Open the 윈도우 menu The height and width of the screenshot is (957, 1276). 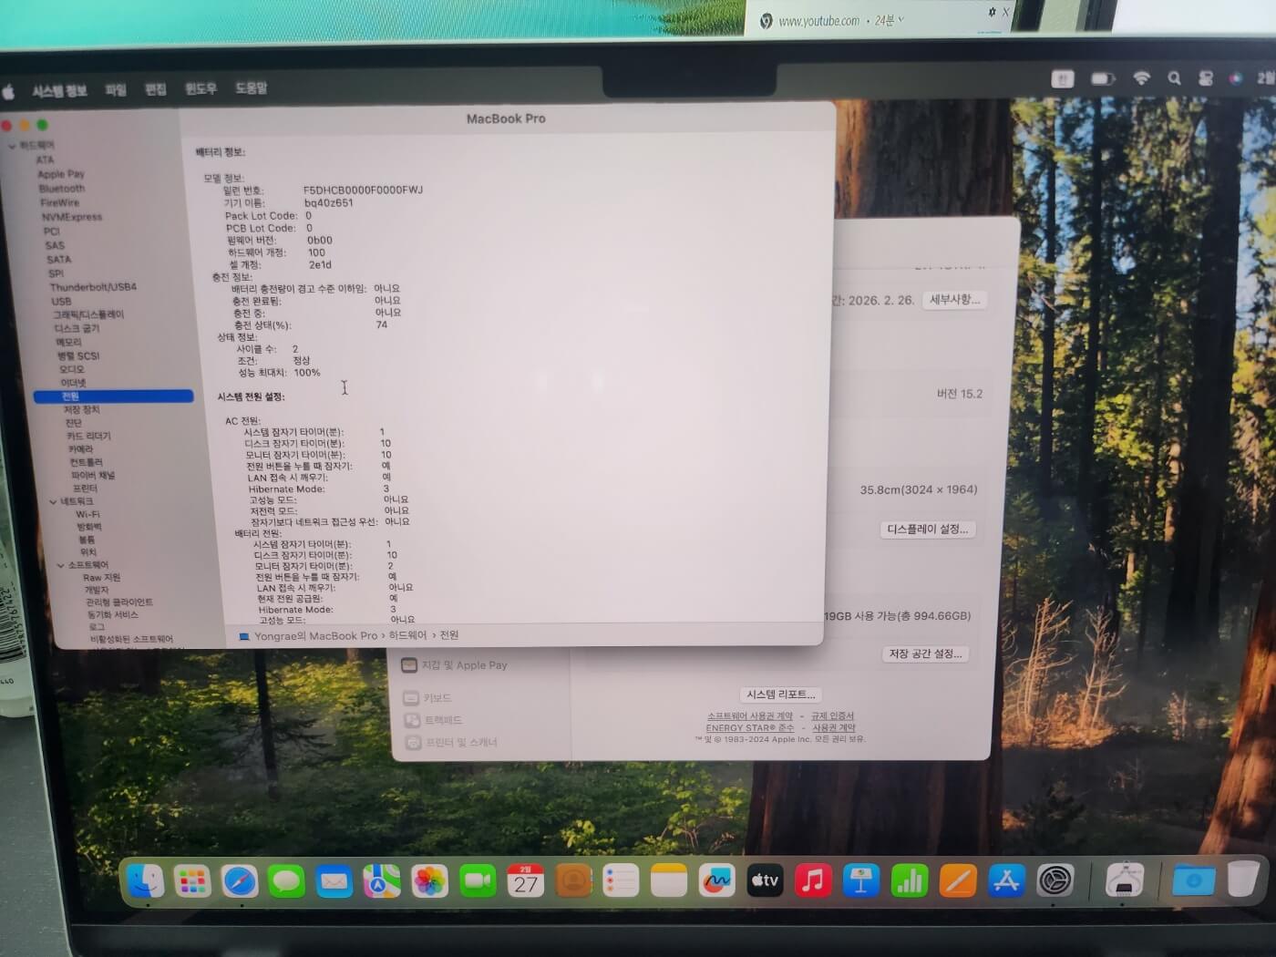(x=201, y=88)
